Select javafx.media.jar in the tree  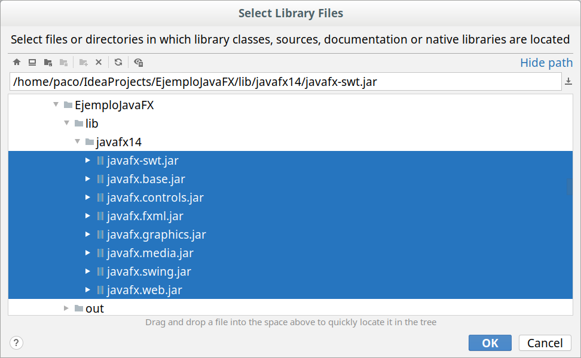click(x=150, y=252)
